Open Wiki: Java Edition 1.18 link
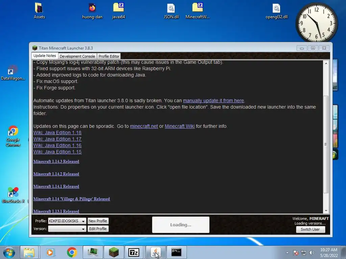The image size is (346, 259). [57, 133]
